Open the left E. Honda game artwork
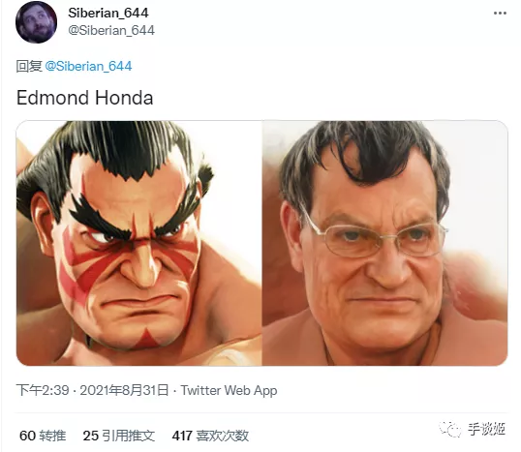This screenshot has height=452, width=521. (138, 243)
